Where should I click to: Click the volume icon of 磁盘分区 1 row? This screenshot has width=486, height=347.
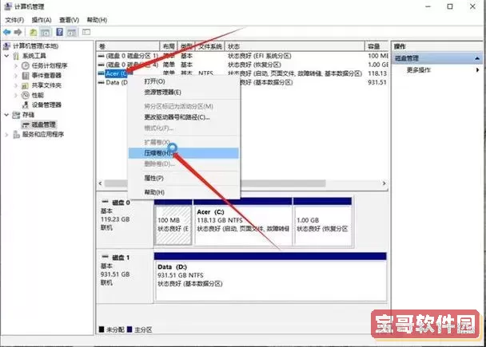(x=101, y=56)
